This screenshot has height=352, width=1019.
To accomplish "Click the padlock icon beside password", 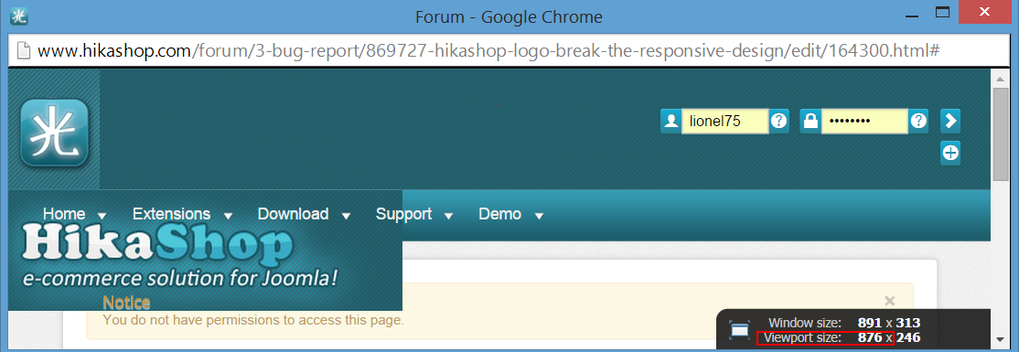I will pos(810,121).
